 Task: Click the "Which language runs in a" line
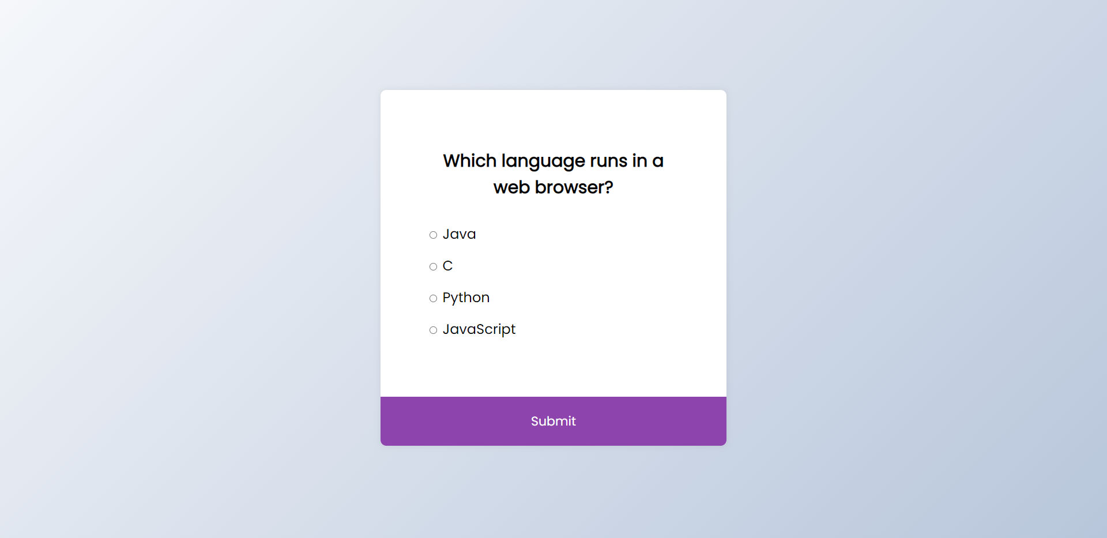(x=553, y=161)
